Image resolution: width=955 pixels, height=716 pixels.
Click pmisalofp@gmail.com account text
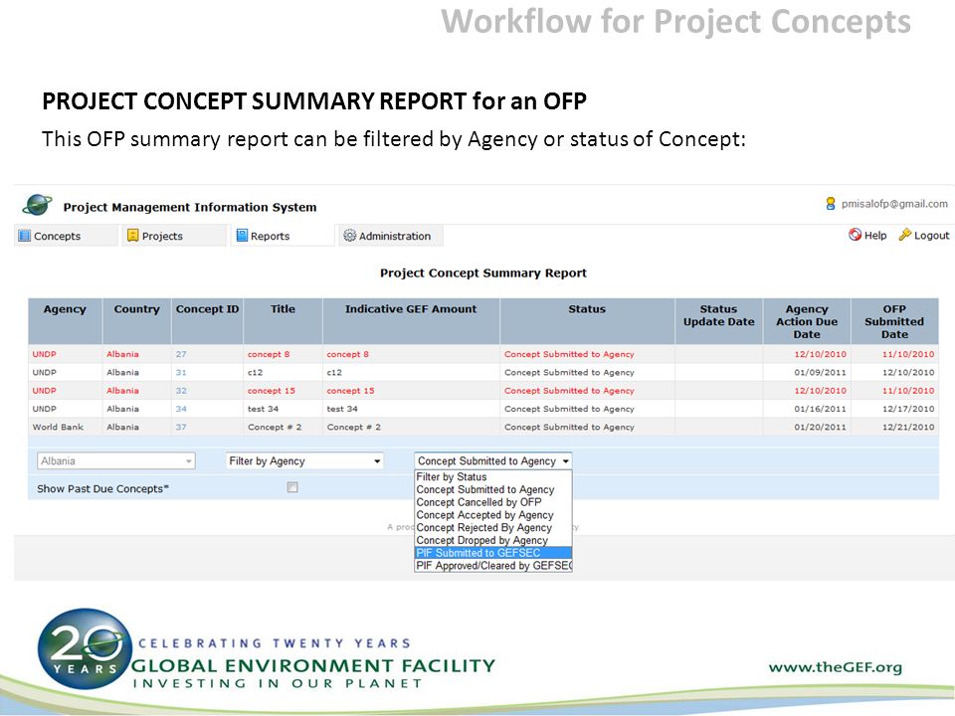pyautogui.click(x=894, y=204)
